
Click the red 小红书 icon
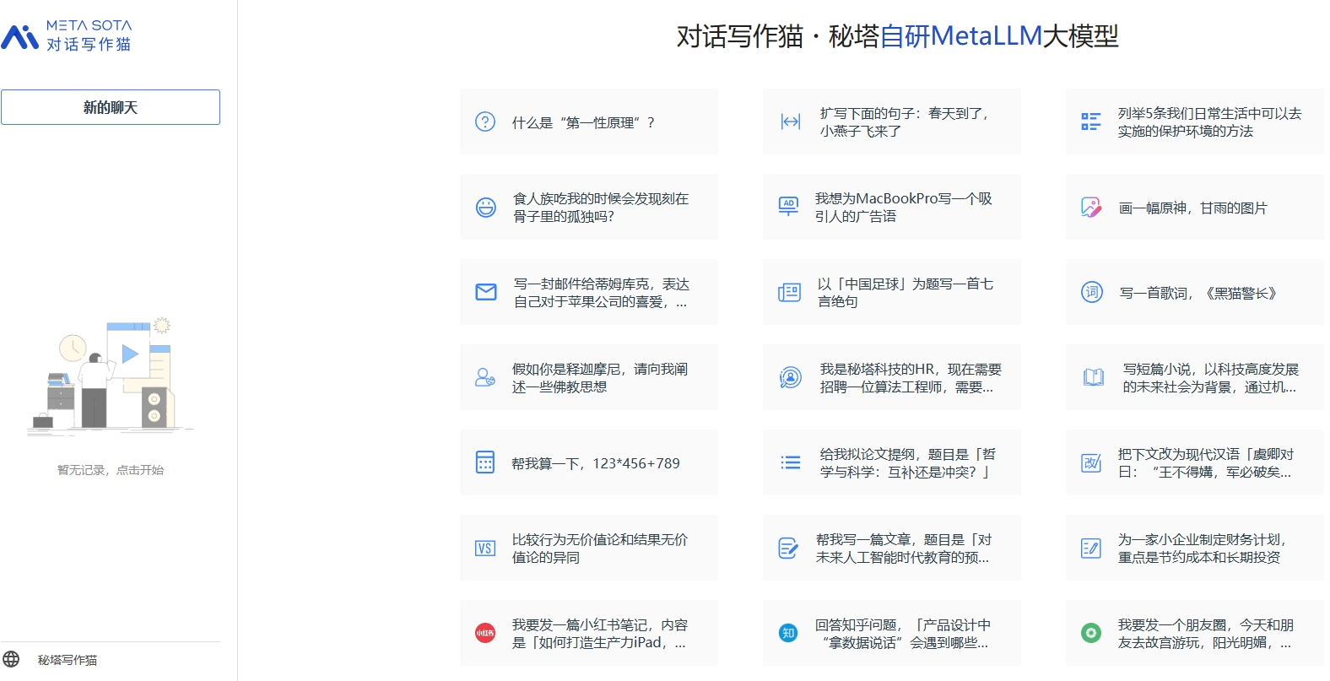(x=485, y=633)
